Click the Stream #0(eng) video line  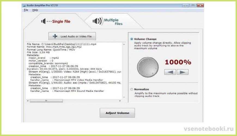coord(75,72)
